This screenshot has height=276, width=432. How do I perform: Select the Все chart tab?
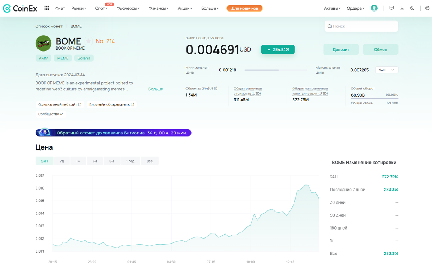coord(150,161)
